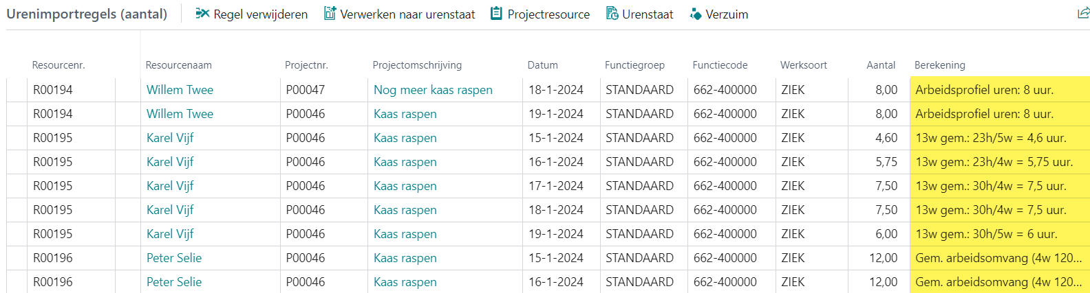Screen dimensions: 1090x293
Task: Click the Regel verwijderen delete icon
Action: coord(202,14)
